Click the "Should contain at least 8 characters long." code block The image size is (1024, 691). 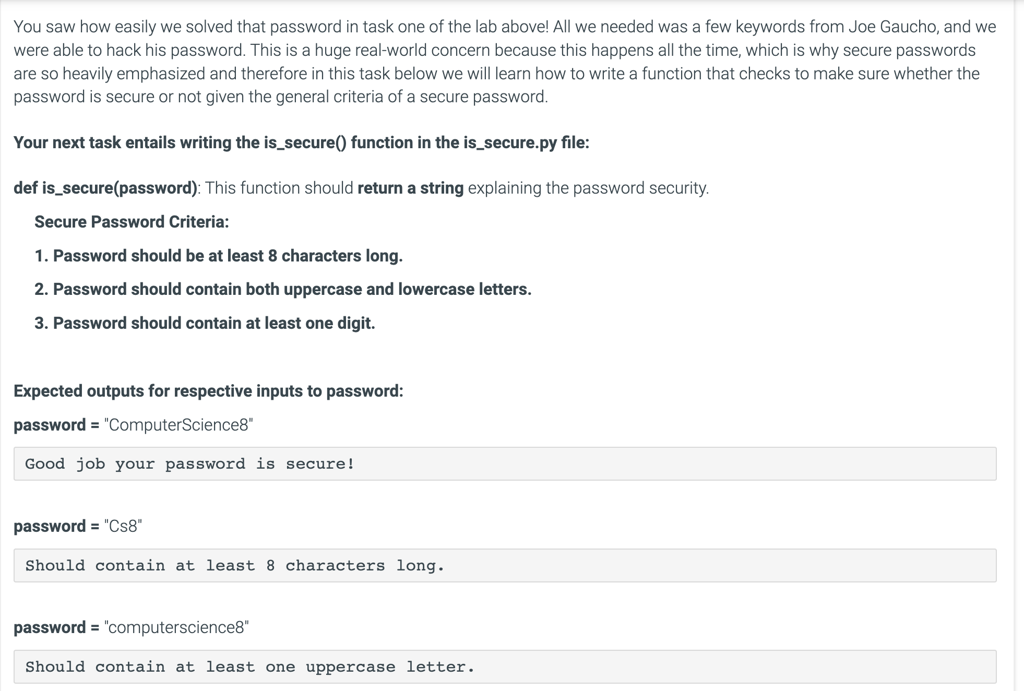pos(504,565)
